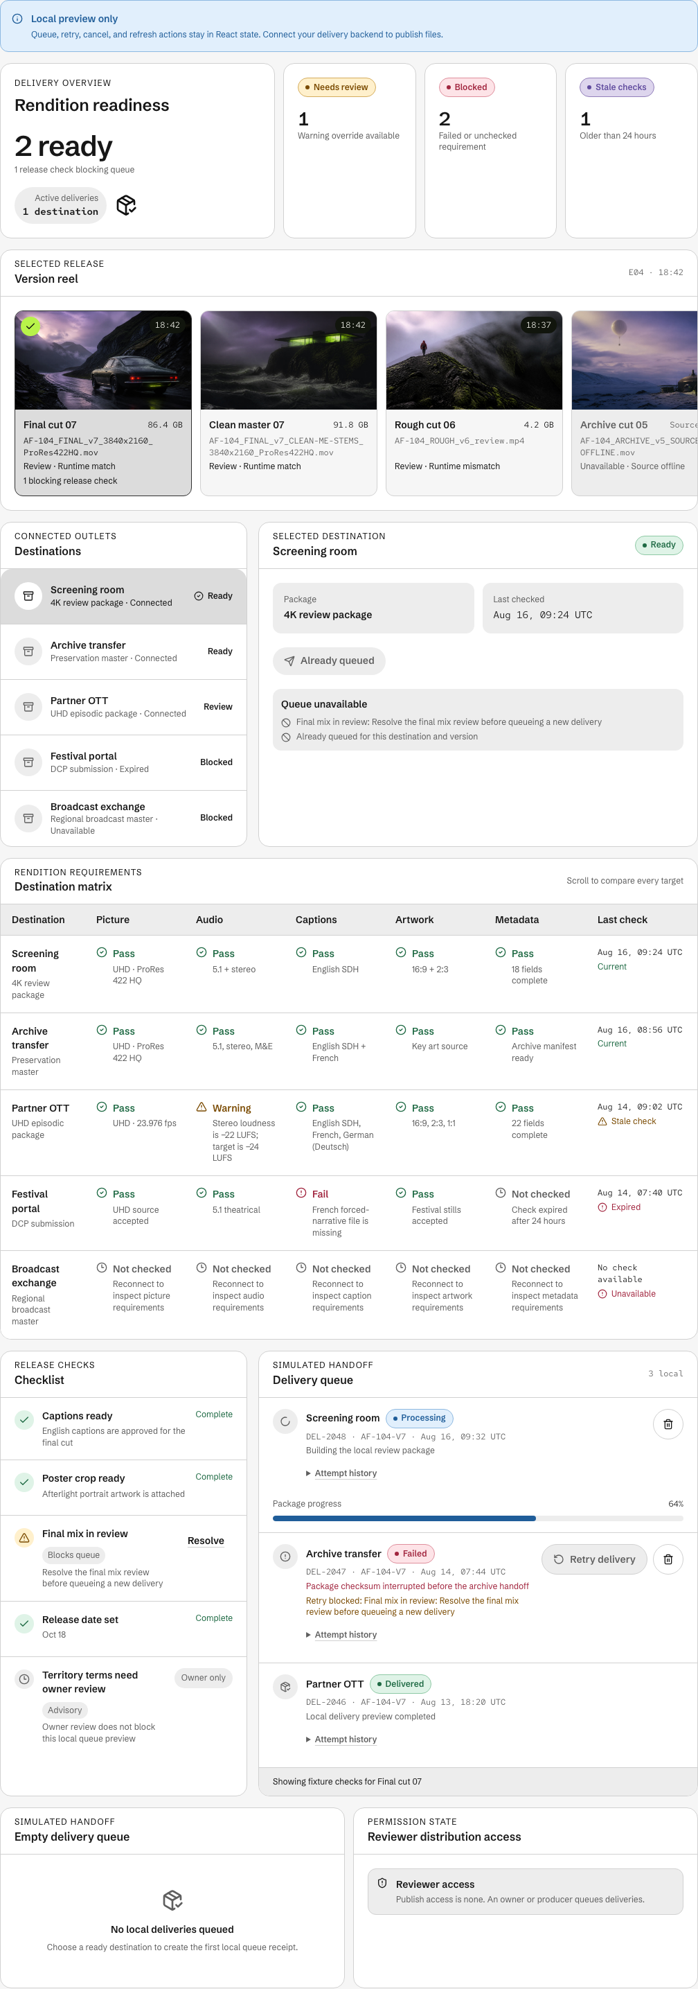Screen dimensions: 698x1989
Task: Delete the Screening room queue item via trash icon
Action: [668, 1423]
